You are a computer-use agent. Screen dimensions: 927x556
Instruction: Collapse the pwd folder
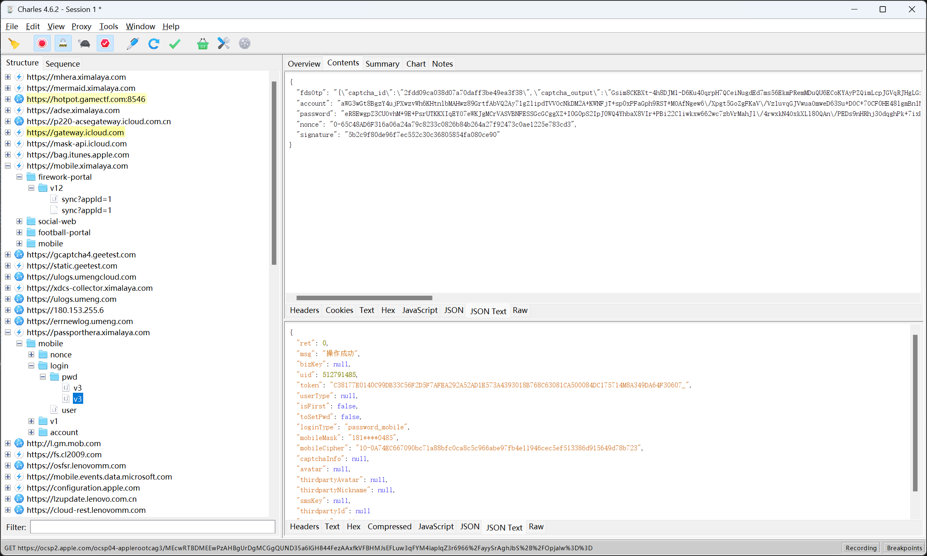(x=43, y=377)
